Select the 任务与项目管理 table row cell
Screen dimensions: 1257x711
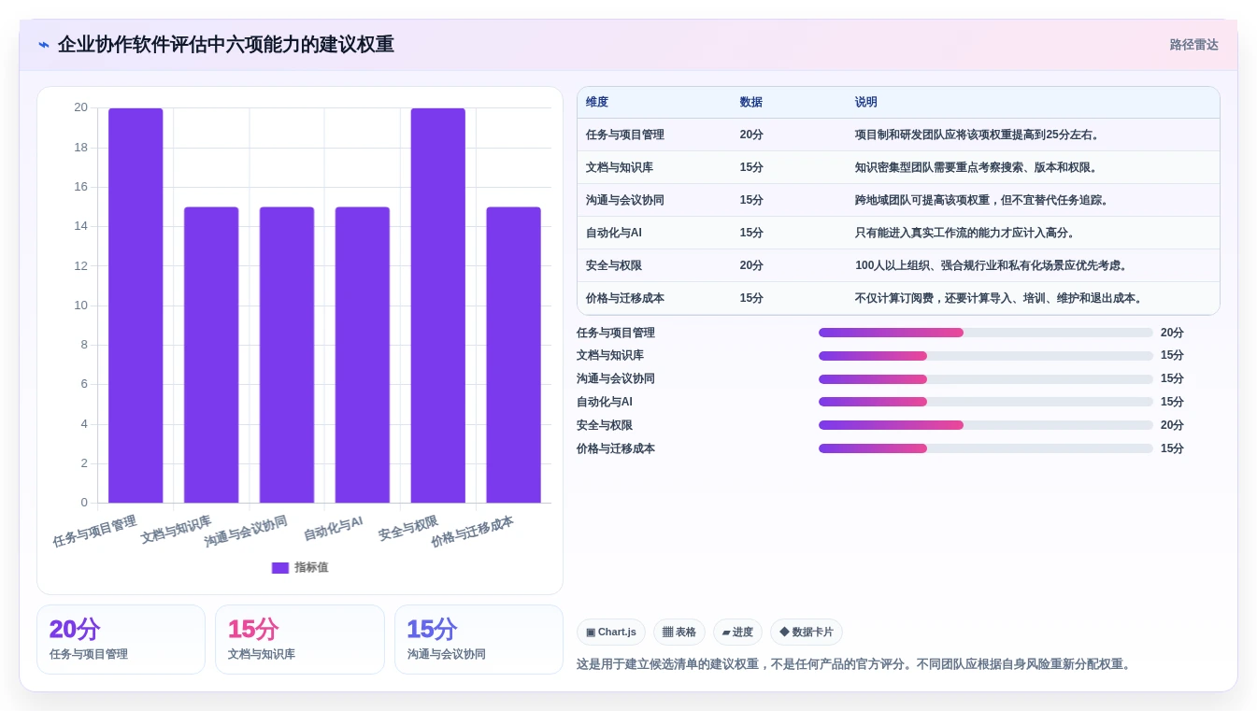tap(625, 135)
